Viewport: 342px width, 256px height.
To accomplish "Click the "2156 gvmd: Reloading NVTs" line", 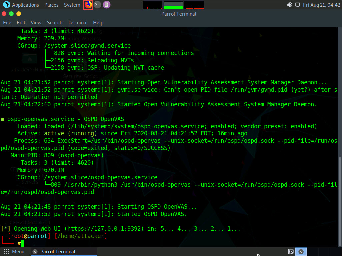I will 92,60.
